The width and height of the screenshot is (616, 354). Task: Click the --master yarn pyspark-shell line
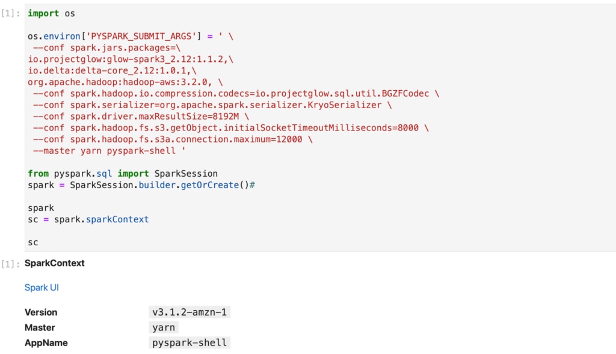coord(109,151)
